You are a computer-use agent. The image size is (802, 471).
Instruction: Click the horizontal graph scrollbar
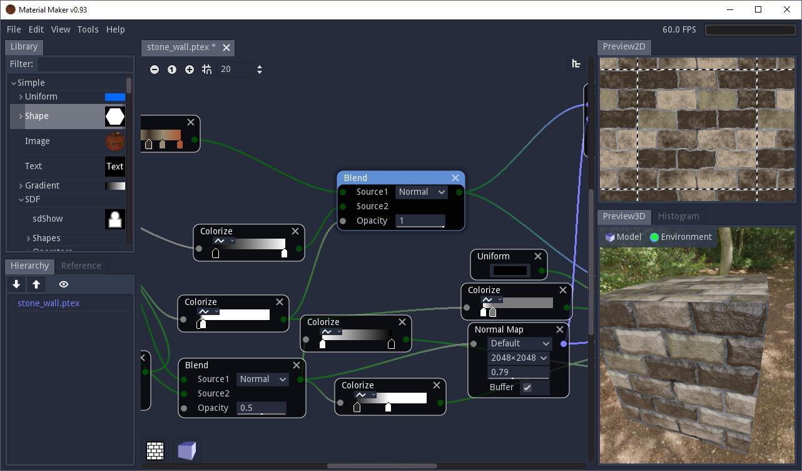click(382, 466)
